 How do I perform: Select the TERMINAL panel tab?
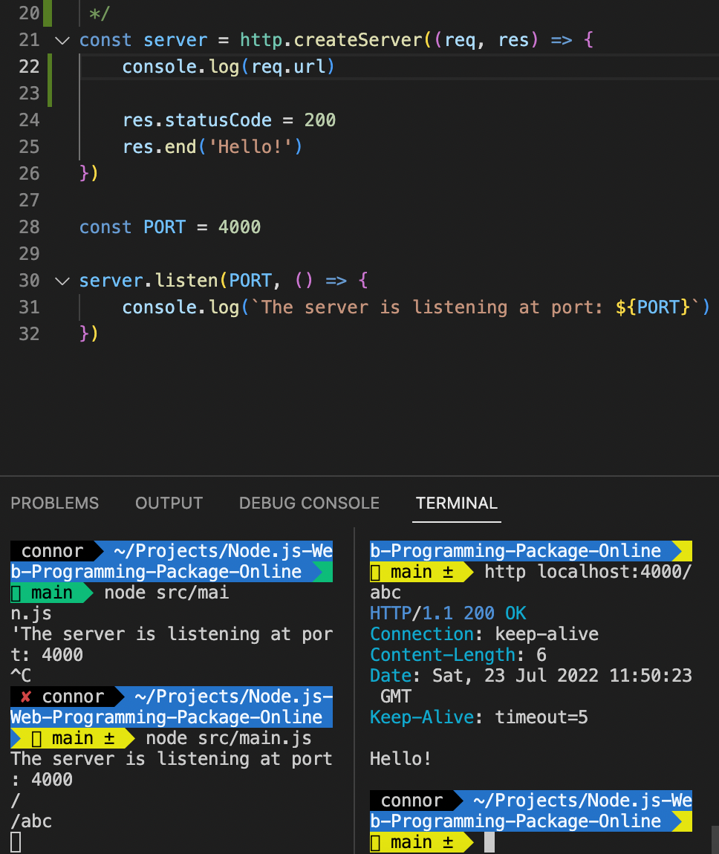[457, 503]
